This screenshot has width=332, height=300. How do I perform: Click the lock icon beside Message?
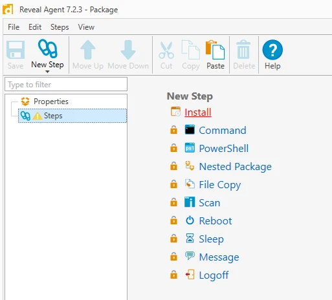tap(173, 257)
